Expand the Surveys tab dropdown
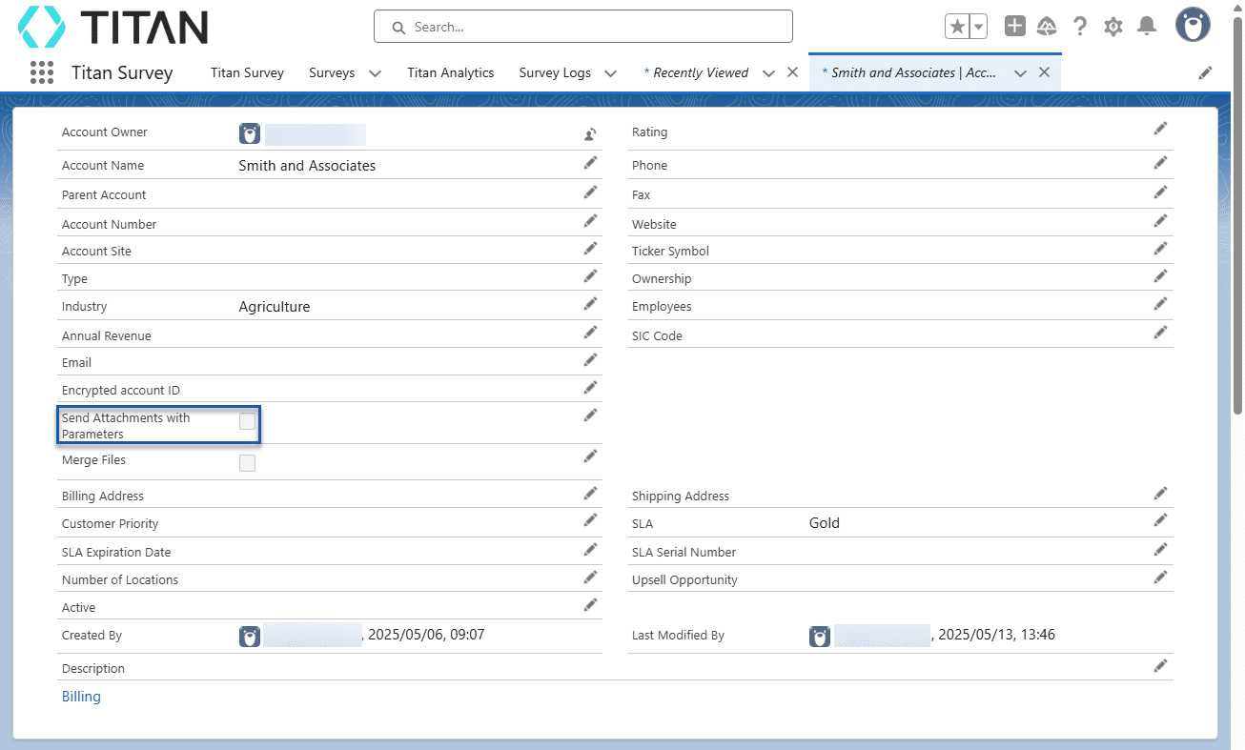This screenshot has height=750, width=1245. [x=375, y=73]
